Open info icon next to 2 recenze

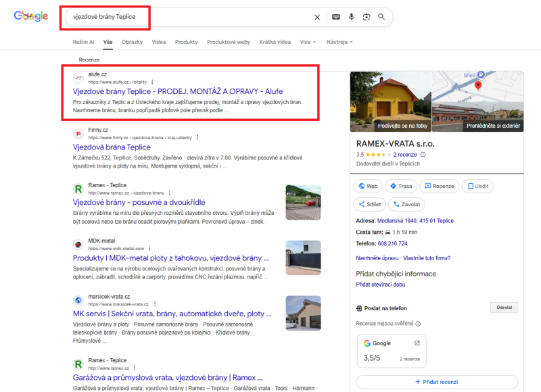point(423,154)
